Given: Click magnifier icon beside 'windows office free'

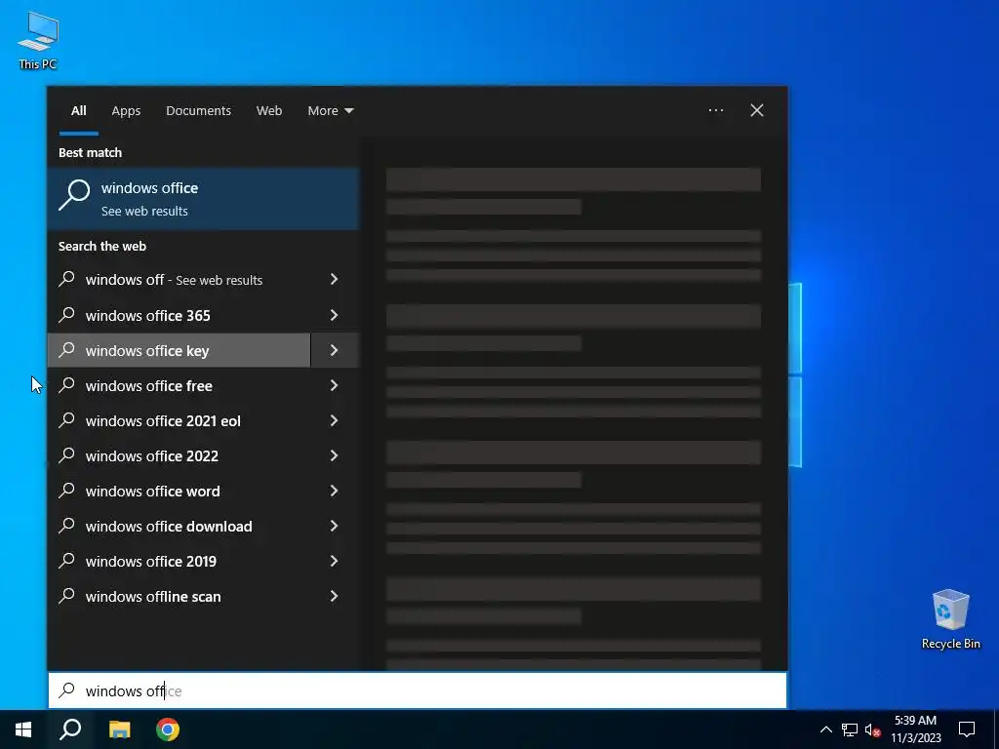Looking at the screenshot, I should (67, 384).
